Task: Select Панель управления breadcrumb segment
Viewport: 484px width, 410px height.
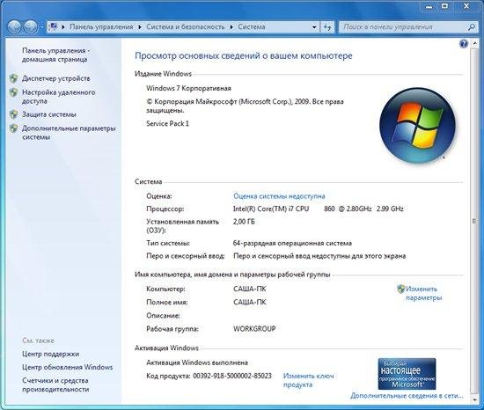Action: (101, 27)
